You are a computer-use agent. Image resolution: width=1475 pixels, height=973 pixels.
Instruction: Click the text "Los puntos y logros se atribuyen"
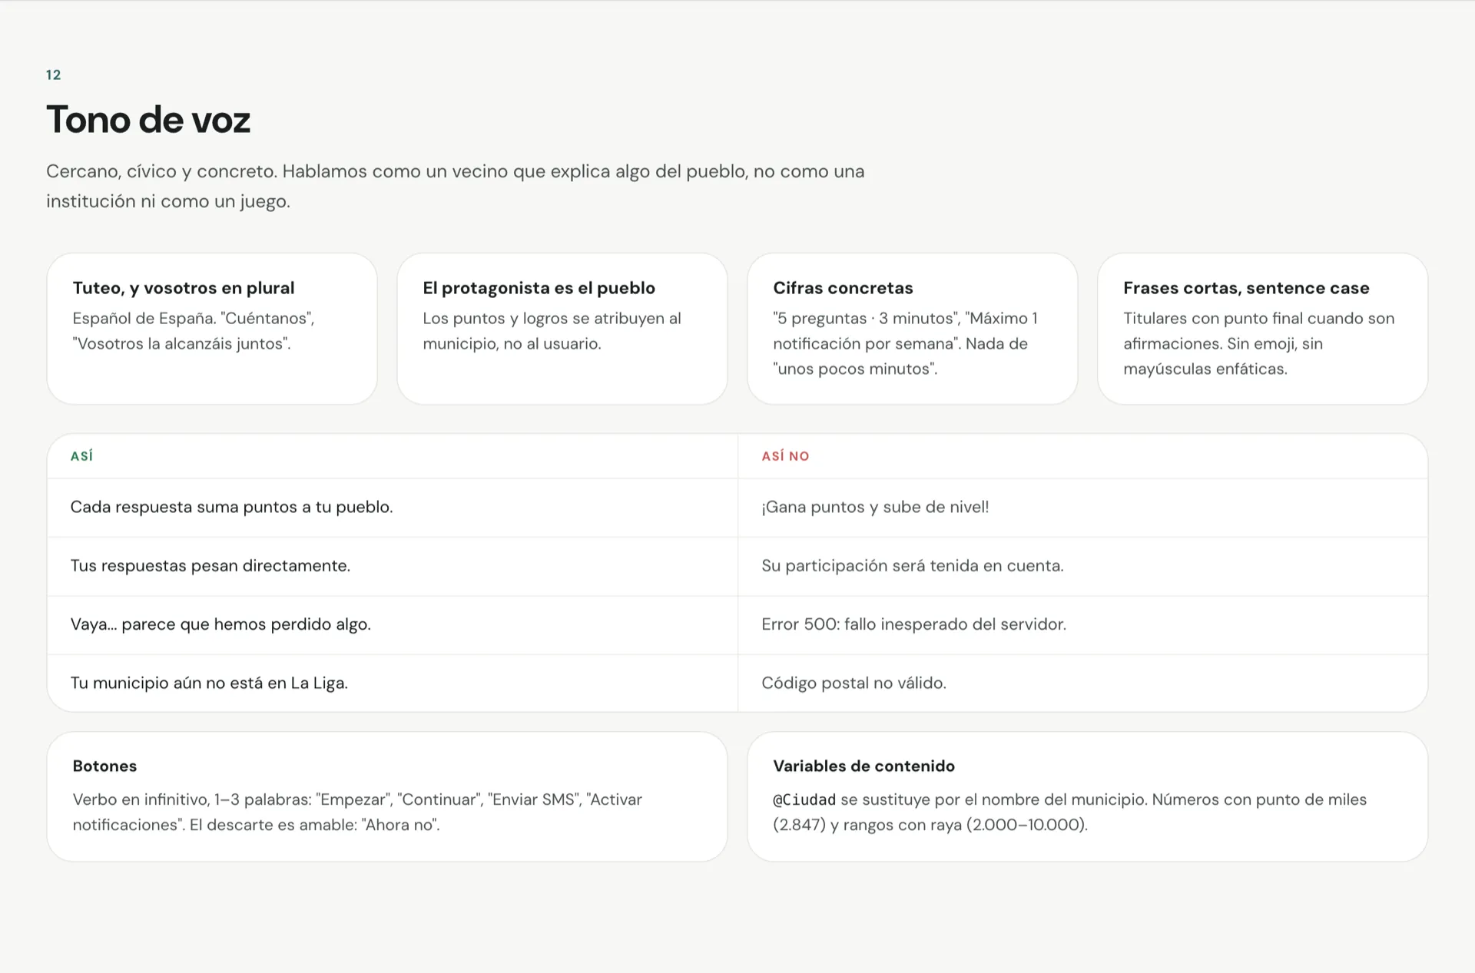coord(544,318)
